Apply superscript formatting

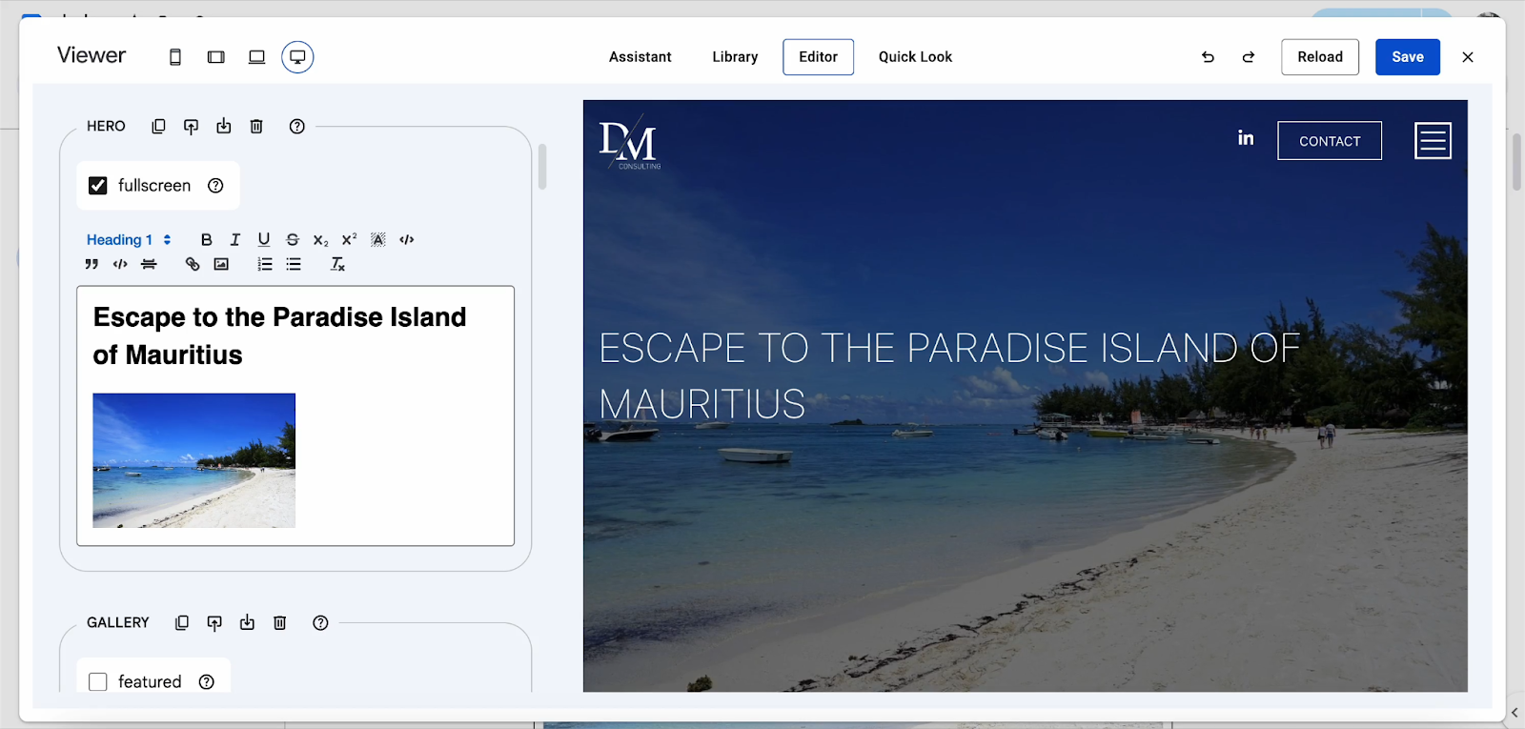click(350, 240)
